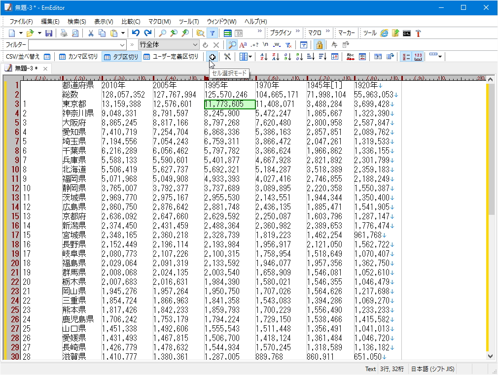Viewport: 498px width, 375px height.
Task: Sort numbers largest to smallest
Action: pyautogui.click(x=299, y=57)
